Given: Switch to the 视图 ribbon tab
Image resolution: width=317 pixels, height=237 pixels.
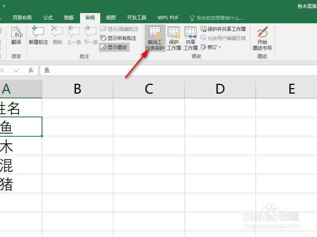Looking at the screenshot, I should (111, 17).
